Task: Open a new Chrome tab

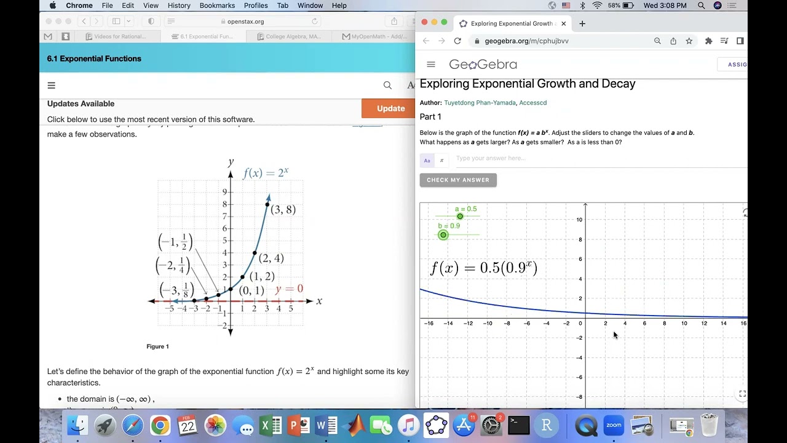Action: [x=582, y=23]
